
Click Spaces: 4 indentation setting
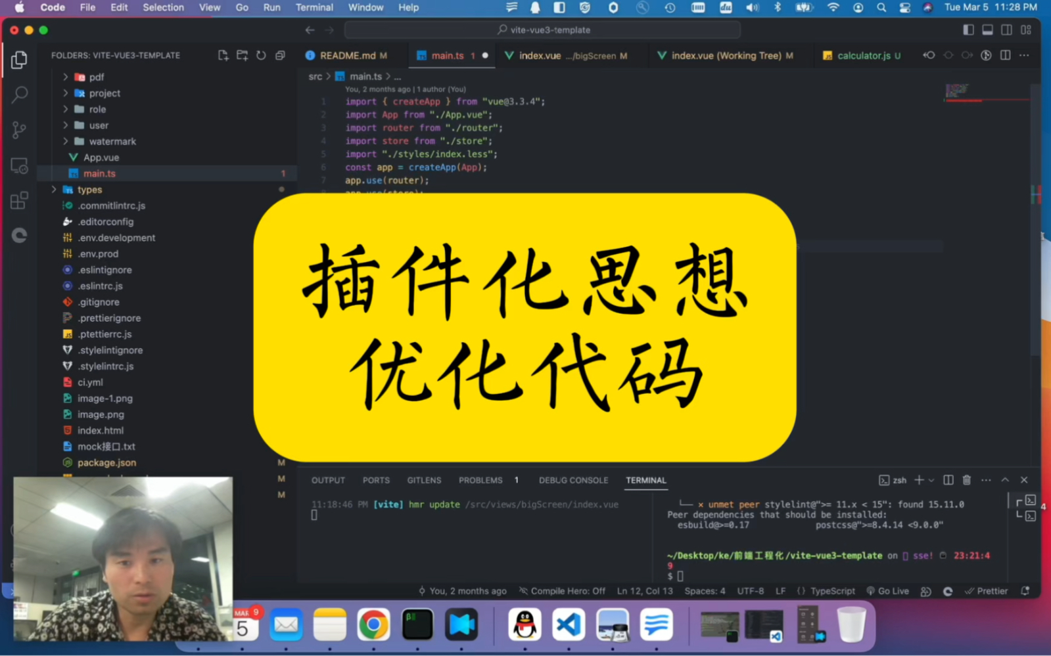pos(705,591)
